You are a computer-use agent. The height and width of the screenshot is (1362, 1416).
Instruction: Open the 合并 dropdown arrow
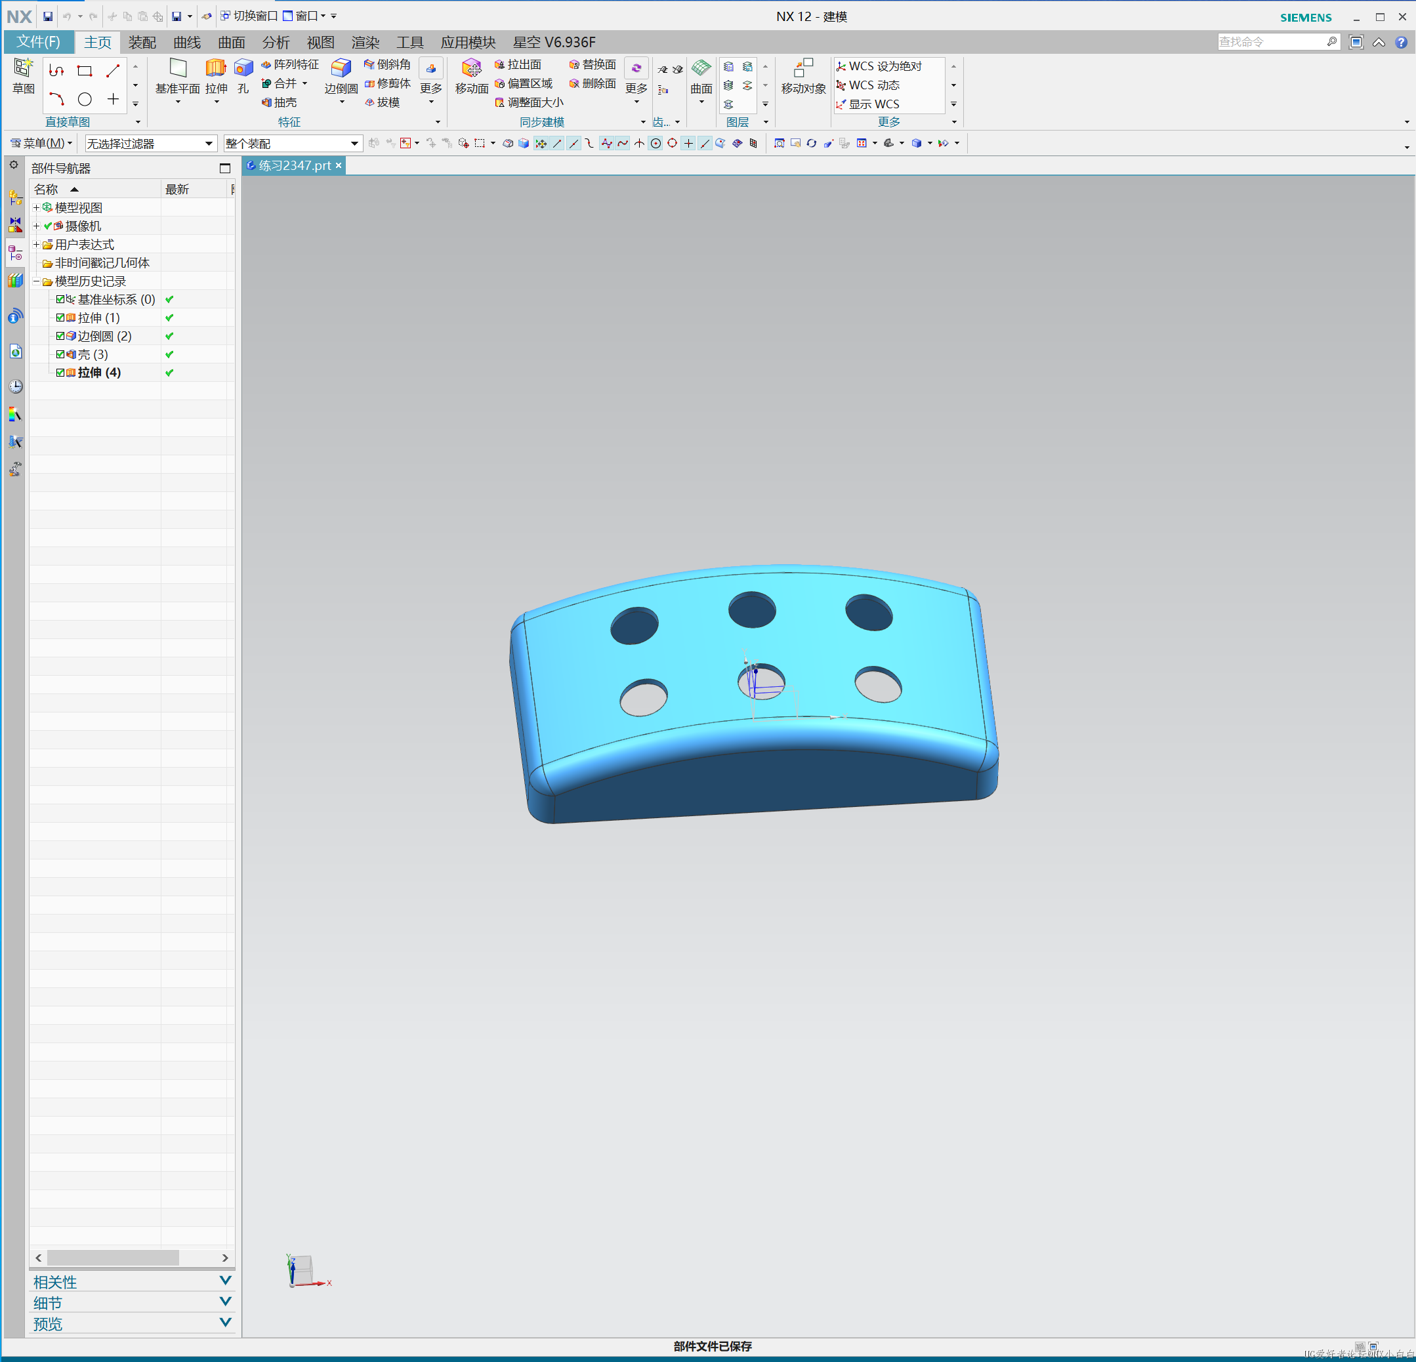(306, 84)
